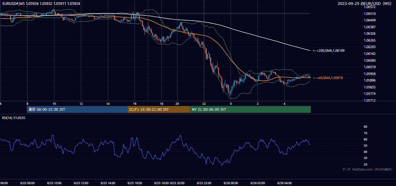The width and height of the screenshot is (396, 186).
Task: Click bottom time label 9/25 08:00
Action: (x=27, y=183)
